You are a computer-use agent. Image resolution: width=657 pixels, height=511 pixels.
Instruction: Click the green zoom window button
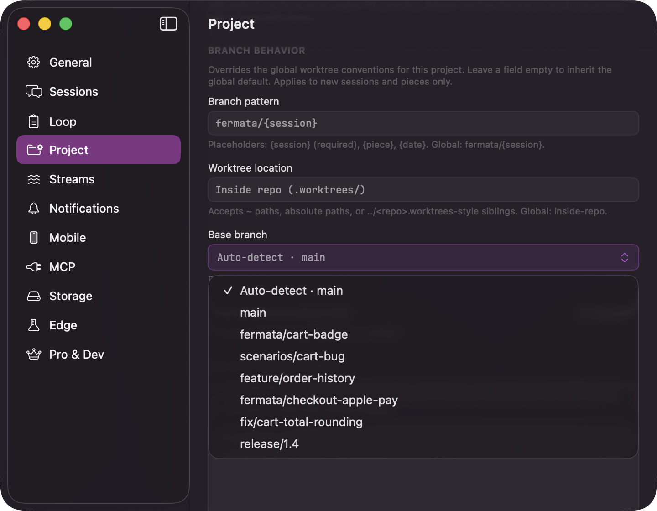click(x=66, y=24)
